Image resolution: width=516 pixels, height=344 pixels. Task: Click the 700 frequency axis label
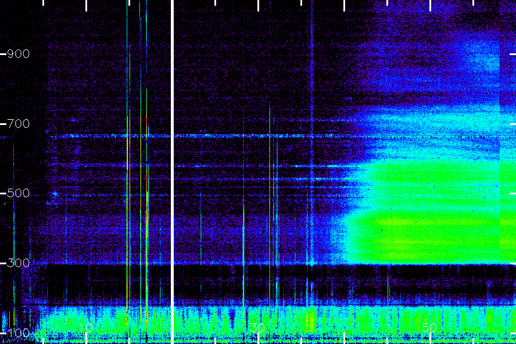[x=18, y=124]
